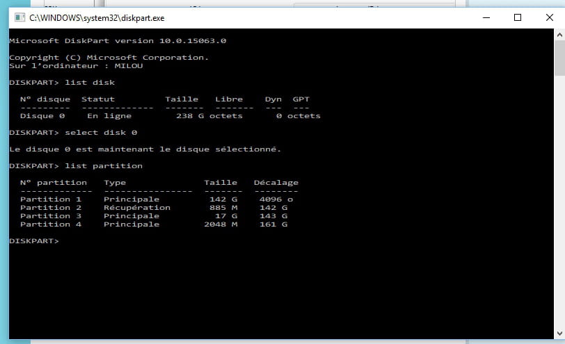Image resolution: width=565 pixels, height=344 pixels.
Task: Click the '17 G' size value
Action: (226, 216)
